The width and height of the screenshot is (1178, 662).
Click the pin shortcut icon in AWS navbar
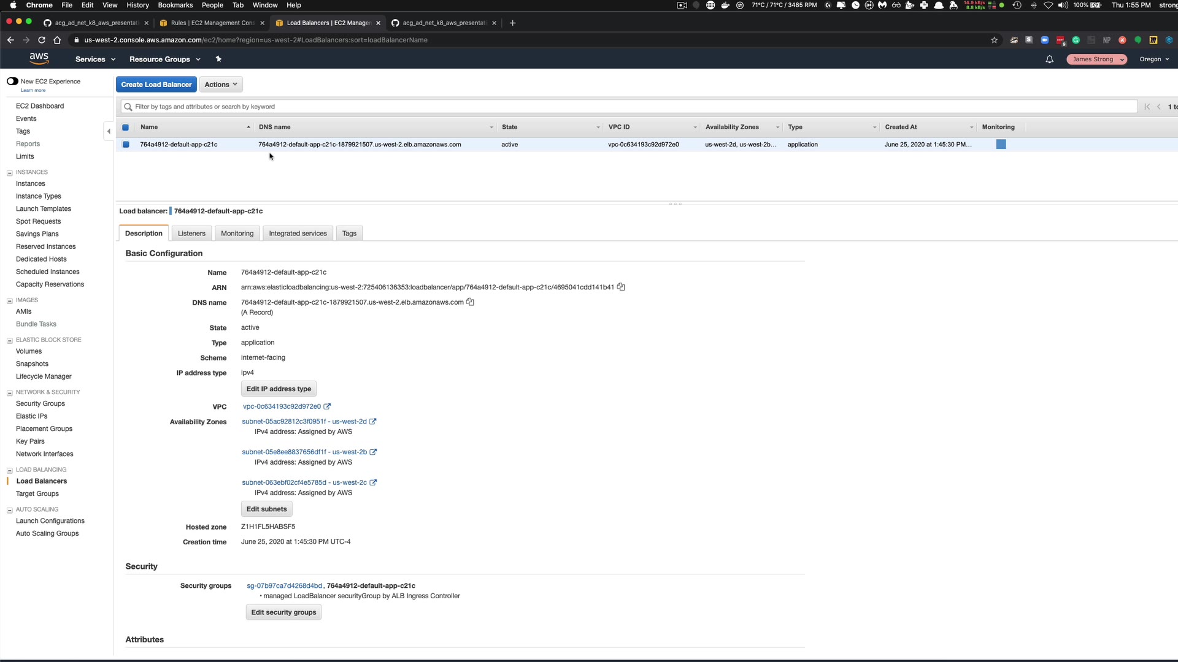(218, 59)
